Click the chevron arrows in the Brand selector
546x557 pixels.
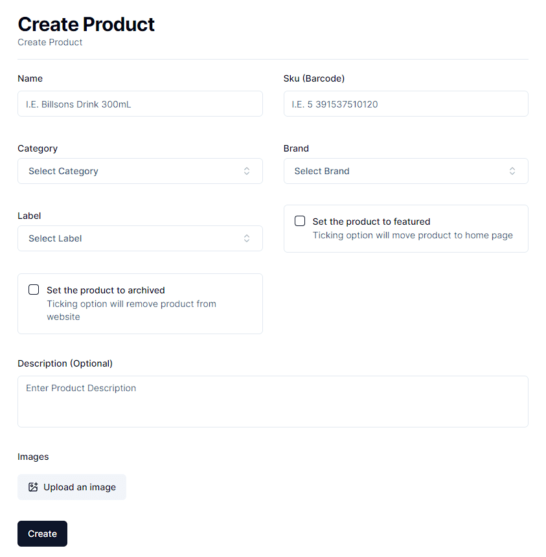512,171
